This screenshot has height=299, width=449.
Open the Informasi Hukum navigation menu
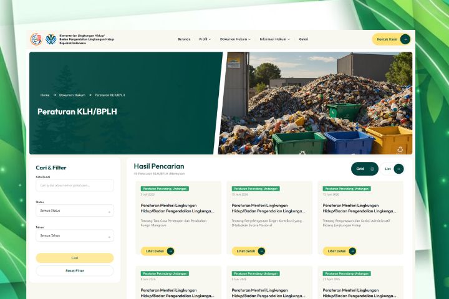pos(274,39)
